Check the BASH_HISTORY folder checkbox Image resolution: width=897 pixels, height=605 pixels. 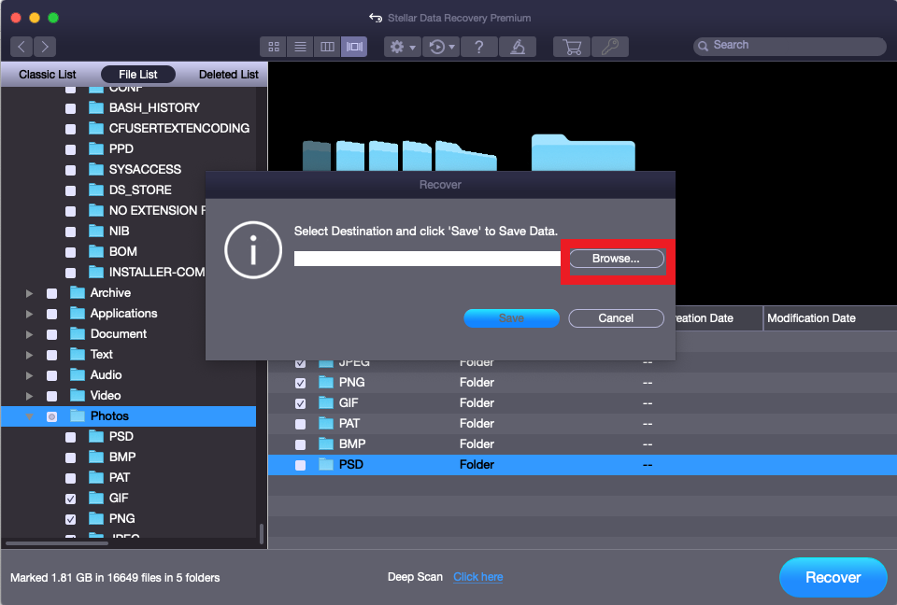pyautogui.click(x=71, y=108)
